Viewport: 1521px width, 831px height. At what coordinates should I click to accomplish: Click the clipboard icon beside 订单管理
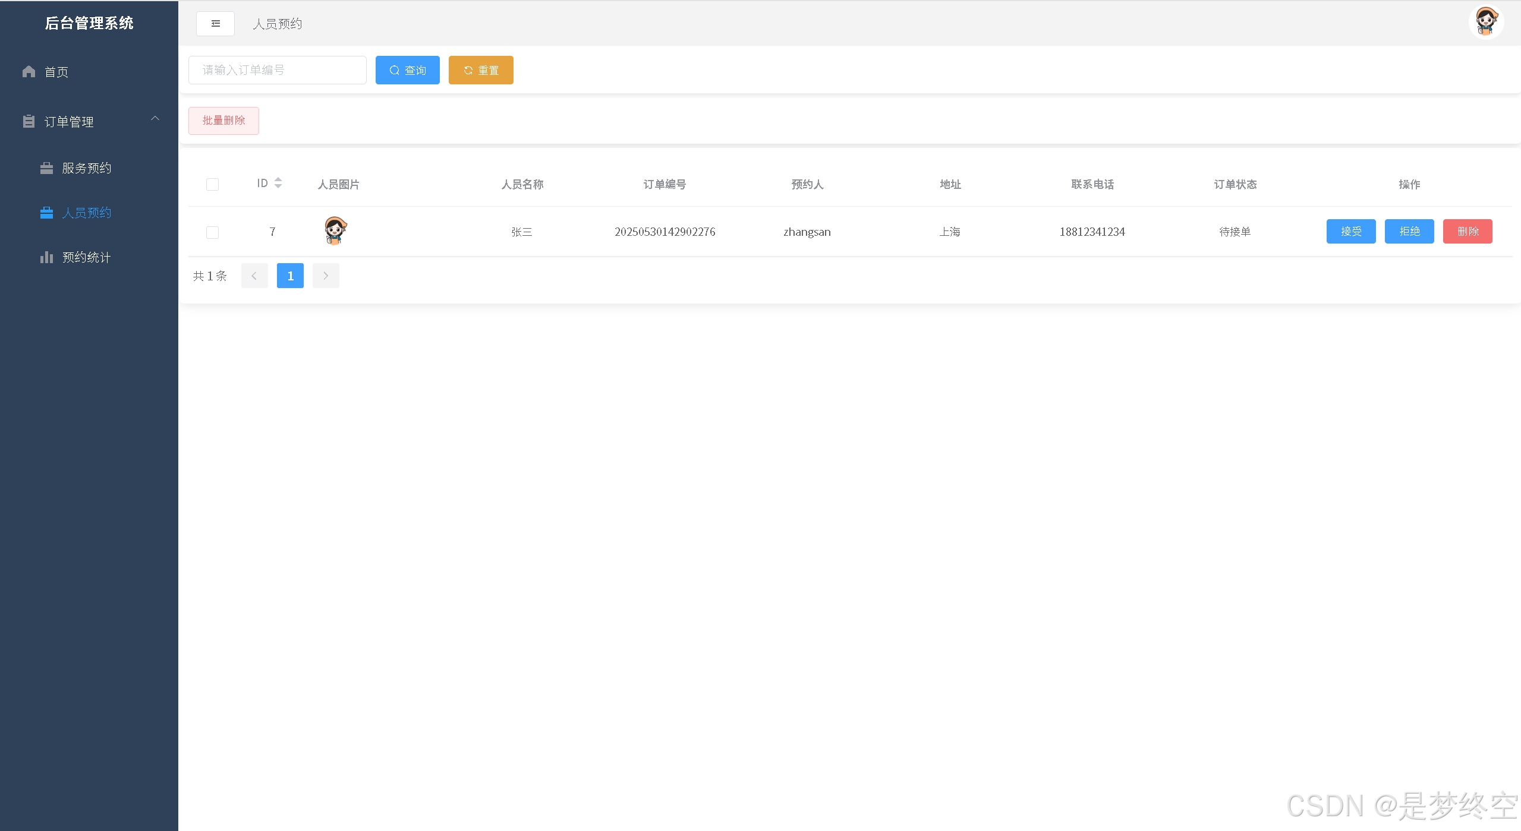(x=29, y=122)
